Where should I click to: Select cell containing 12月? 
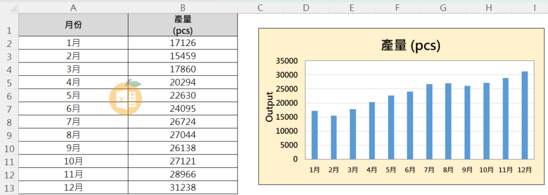click(73, 188)
